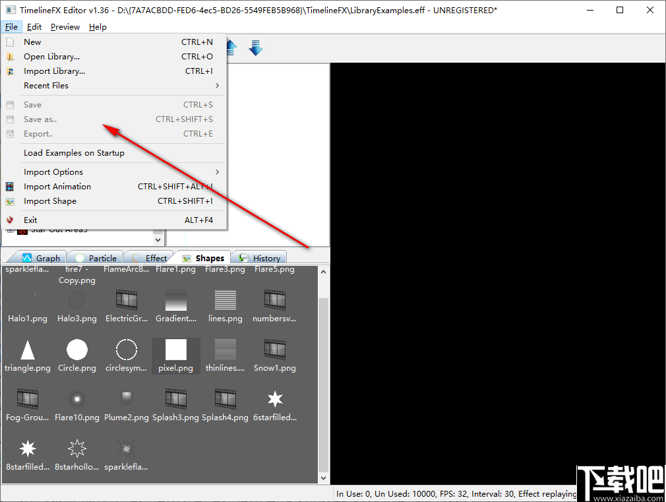Expand the Recent Files submenu

(x=46, y=85)
